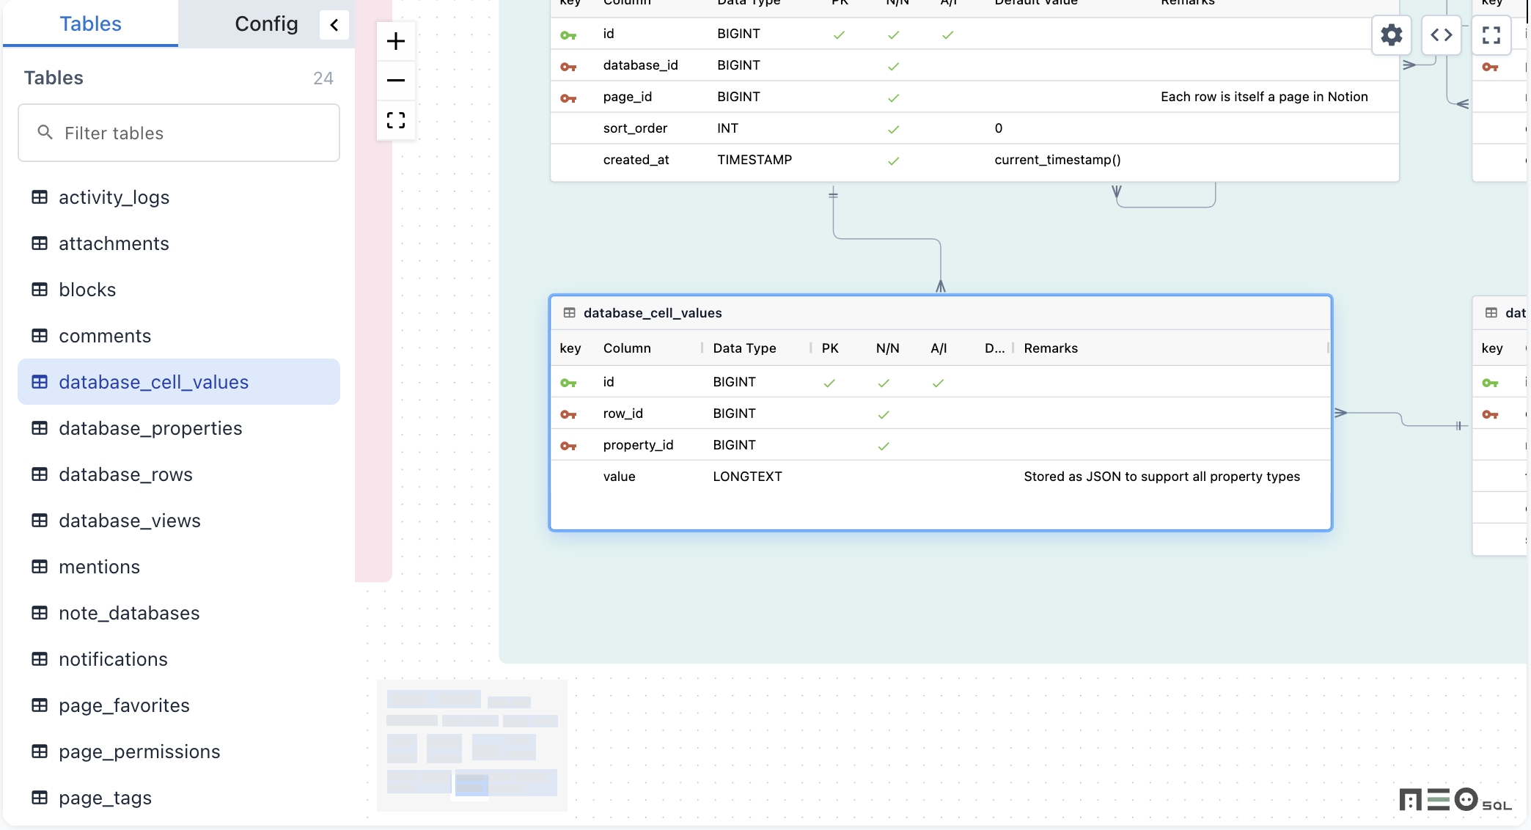Open the Config tab
Screen dimensions: 1531x830
[x=266, y=23]
